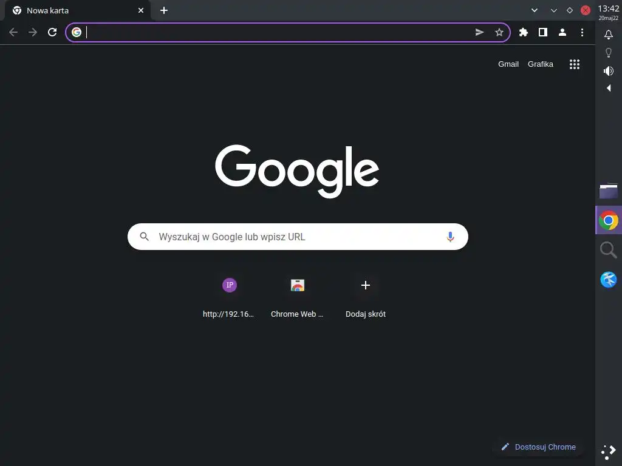Focus the Google search box
The image size is (622, 466).
coord(298,237)
